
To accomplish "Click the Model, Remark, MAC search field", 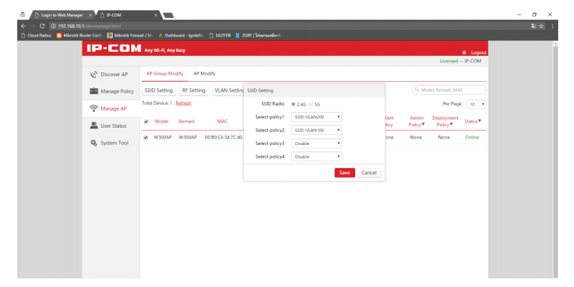I will pyautogui.click(x=449, y=90).
